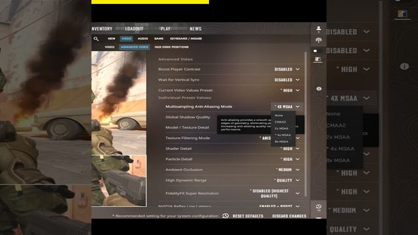Image resolution: width=418 pixels, height=235 pixels.
Task: Open the Wait for Vertical Sync dropdown
Action: [287, 80]
